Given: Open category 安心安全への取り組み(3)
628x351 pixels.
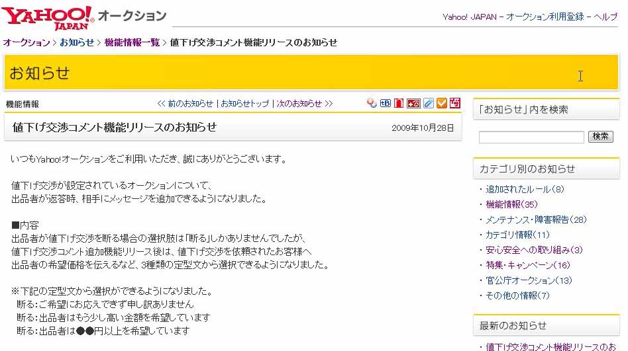Looking at the screenshot, I should [534, 250].
